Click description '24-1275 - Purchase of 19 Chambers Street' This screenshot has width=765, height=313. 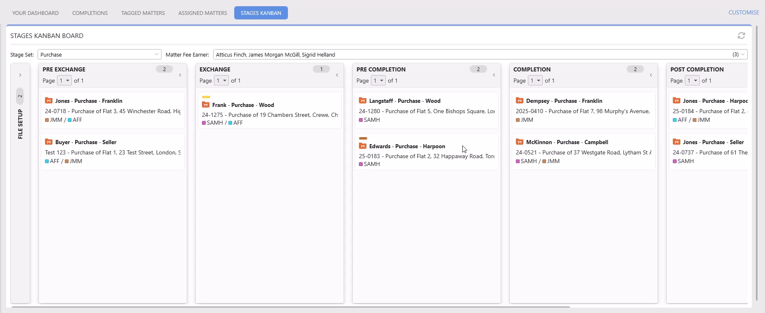pyautogui.click(x=270, y=115)
